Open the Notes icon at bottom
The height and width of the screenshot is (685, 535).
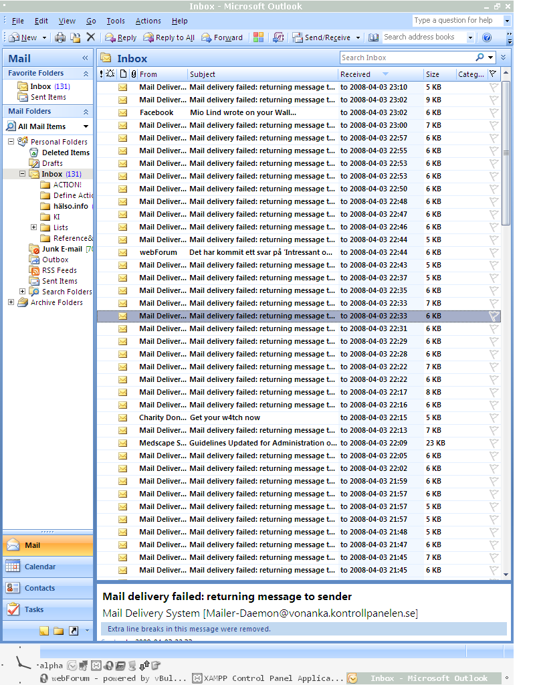[44, 630]
